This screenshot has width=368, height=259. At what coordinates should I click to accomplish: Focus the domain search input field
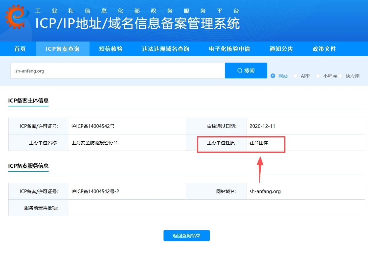[x=118, y=71]
